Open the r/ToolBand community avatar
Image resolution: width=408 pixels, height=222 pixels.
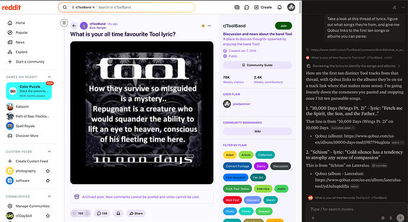click(x=84, y=26)
